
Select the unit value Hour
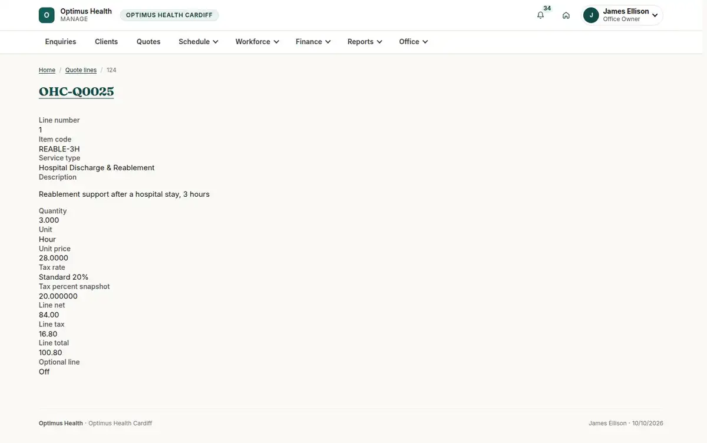(47, 239)
